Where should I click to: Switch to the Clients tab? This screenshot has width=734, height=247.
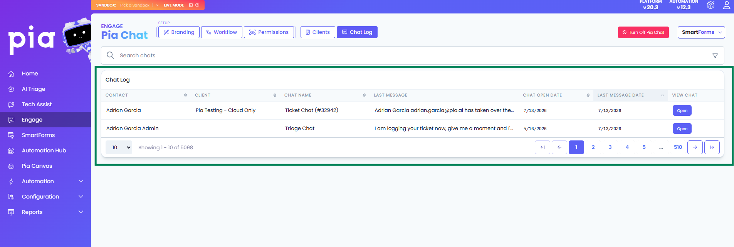click(x=318, y=32)
